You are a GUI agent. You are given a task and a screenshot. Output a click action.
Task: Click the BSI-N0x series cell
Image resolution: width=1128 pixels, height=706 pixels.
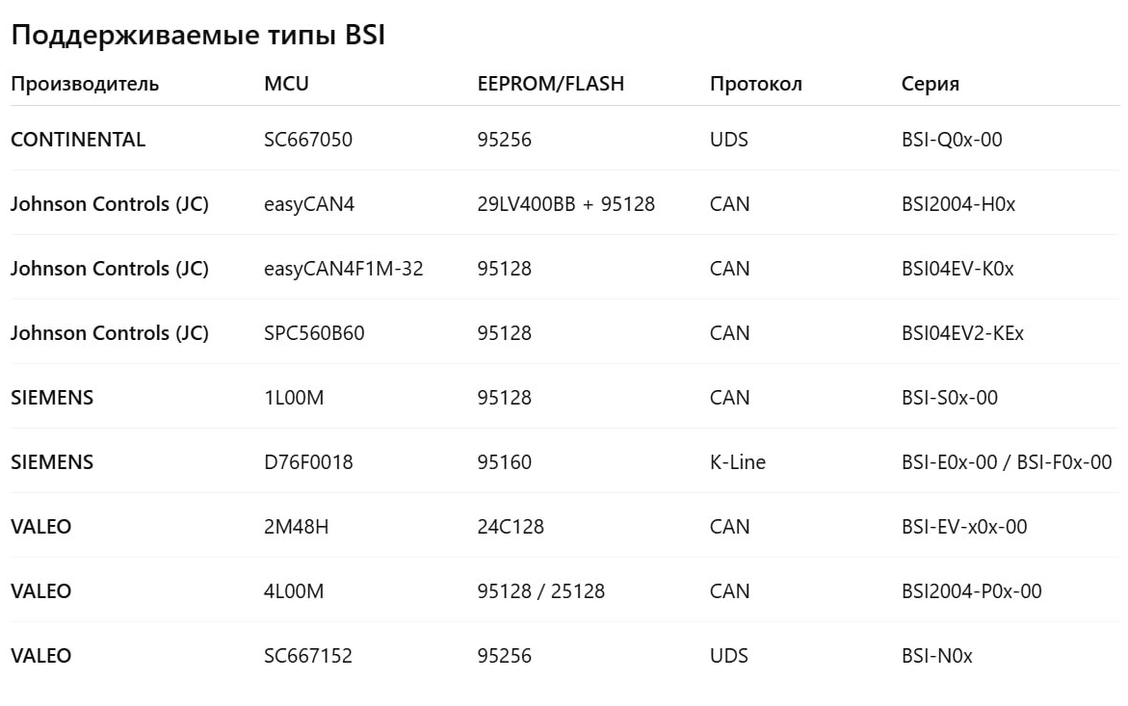(x=936, y=656)
